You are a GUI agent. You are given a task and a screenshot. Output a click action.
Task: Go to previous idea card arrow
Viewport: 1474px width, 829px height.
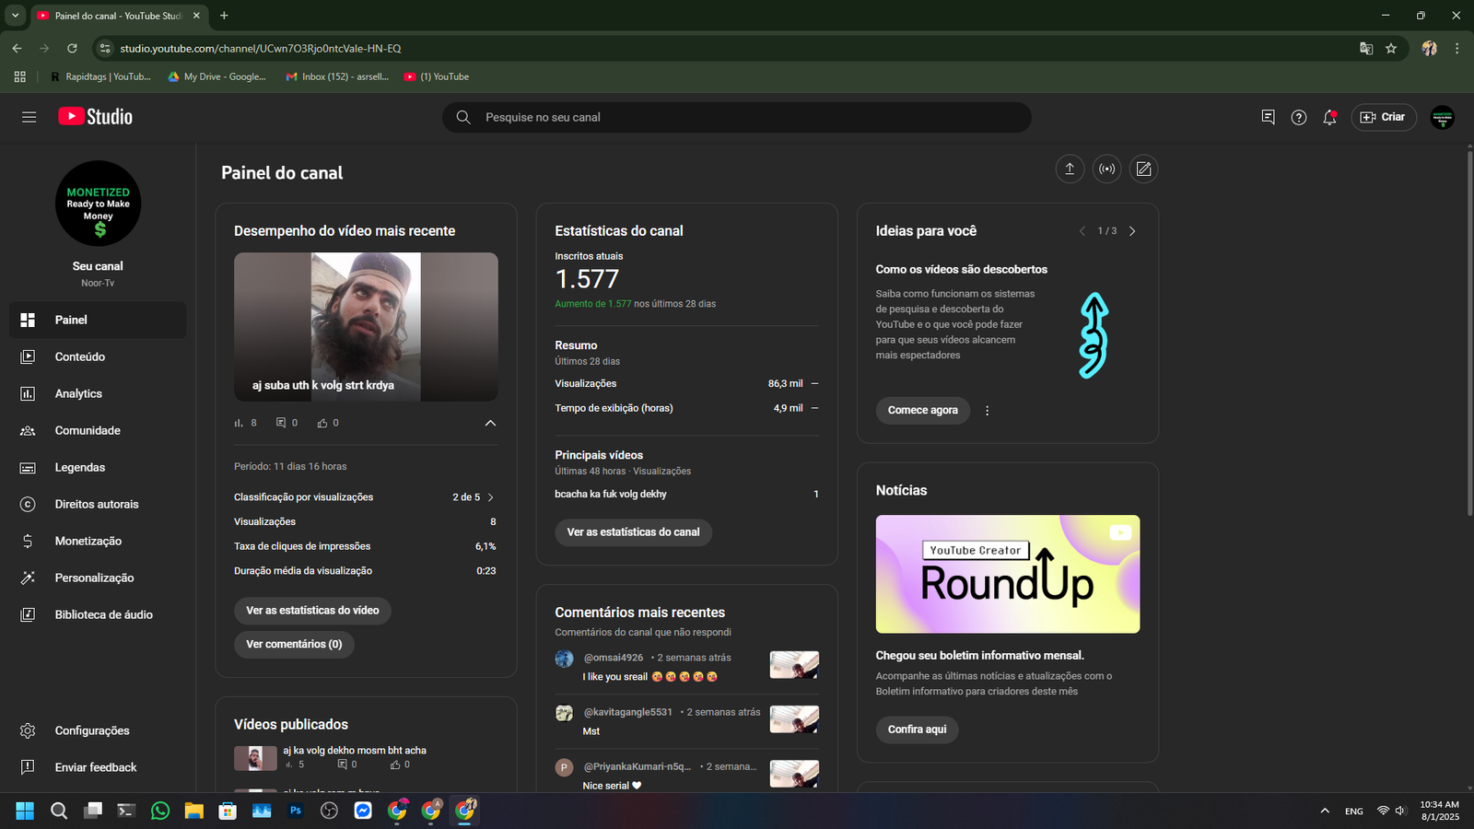pyautogui.click(x=1082, y=231)
